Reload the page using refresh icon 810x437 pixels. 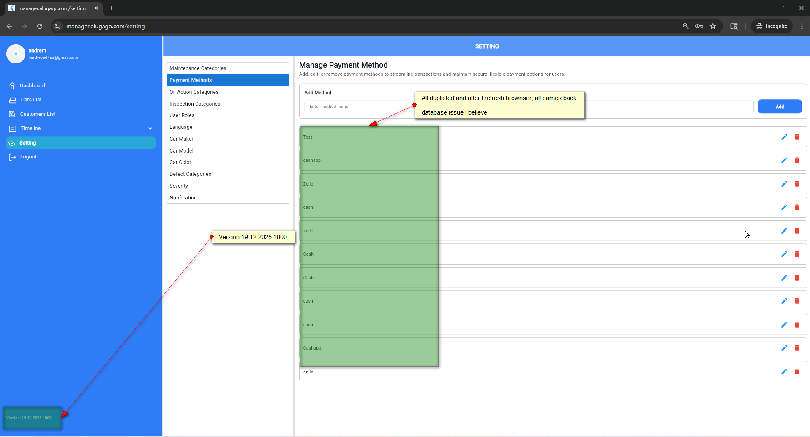[40, 26]
